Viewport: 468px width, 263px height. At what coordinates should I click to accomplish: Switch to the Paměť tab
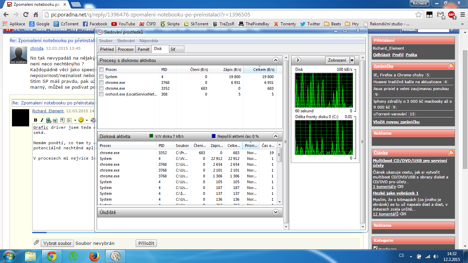click(x=144, y=49)
